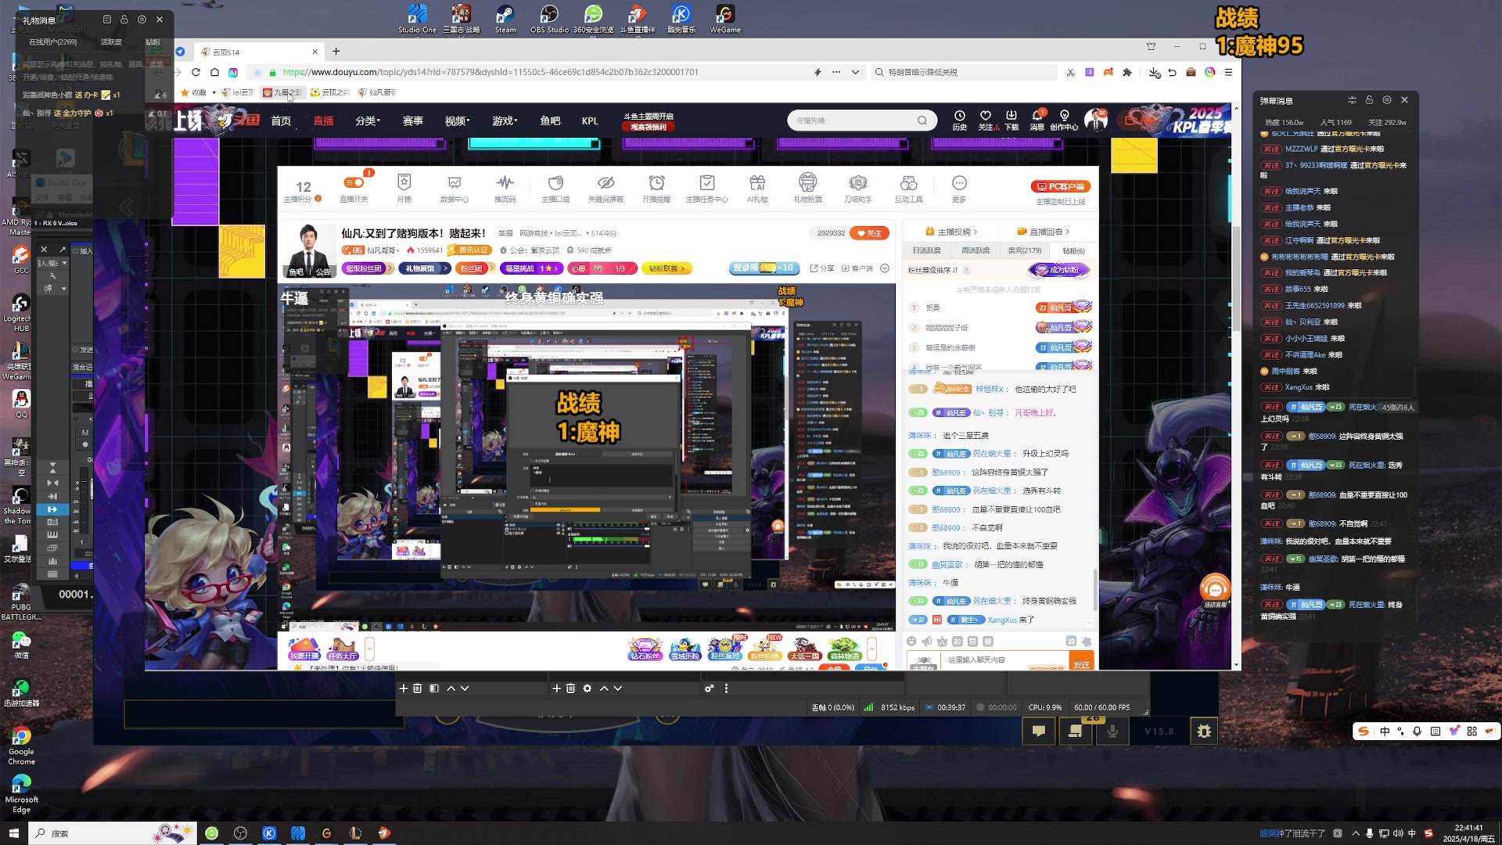The height and width of the screenshot is (845, 1502).
Task: Expand the 分类 category dropdown
Action: (367, 120)
